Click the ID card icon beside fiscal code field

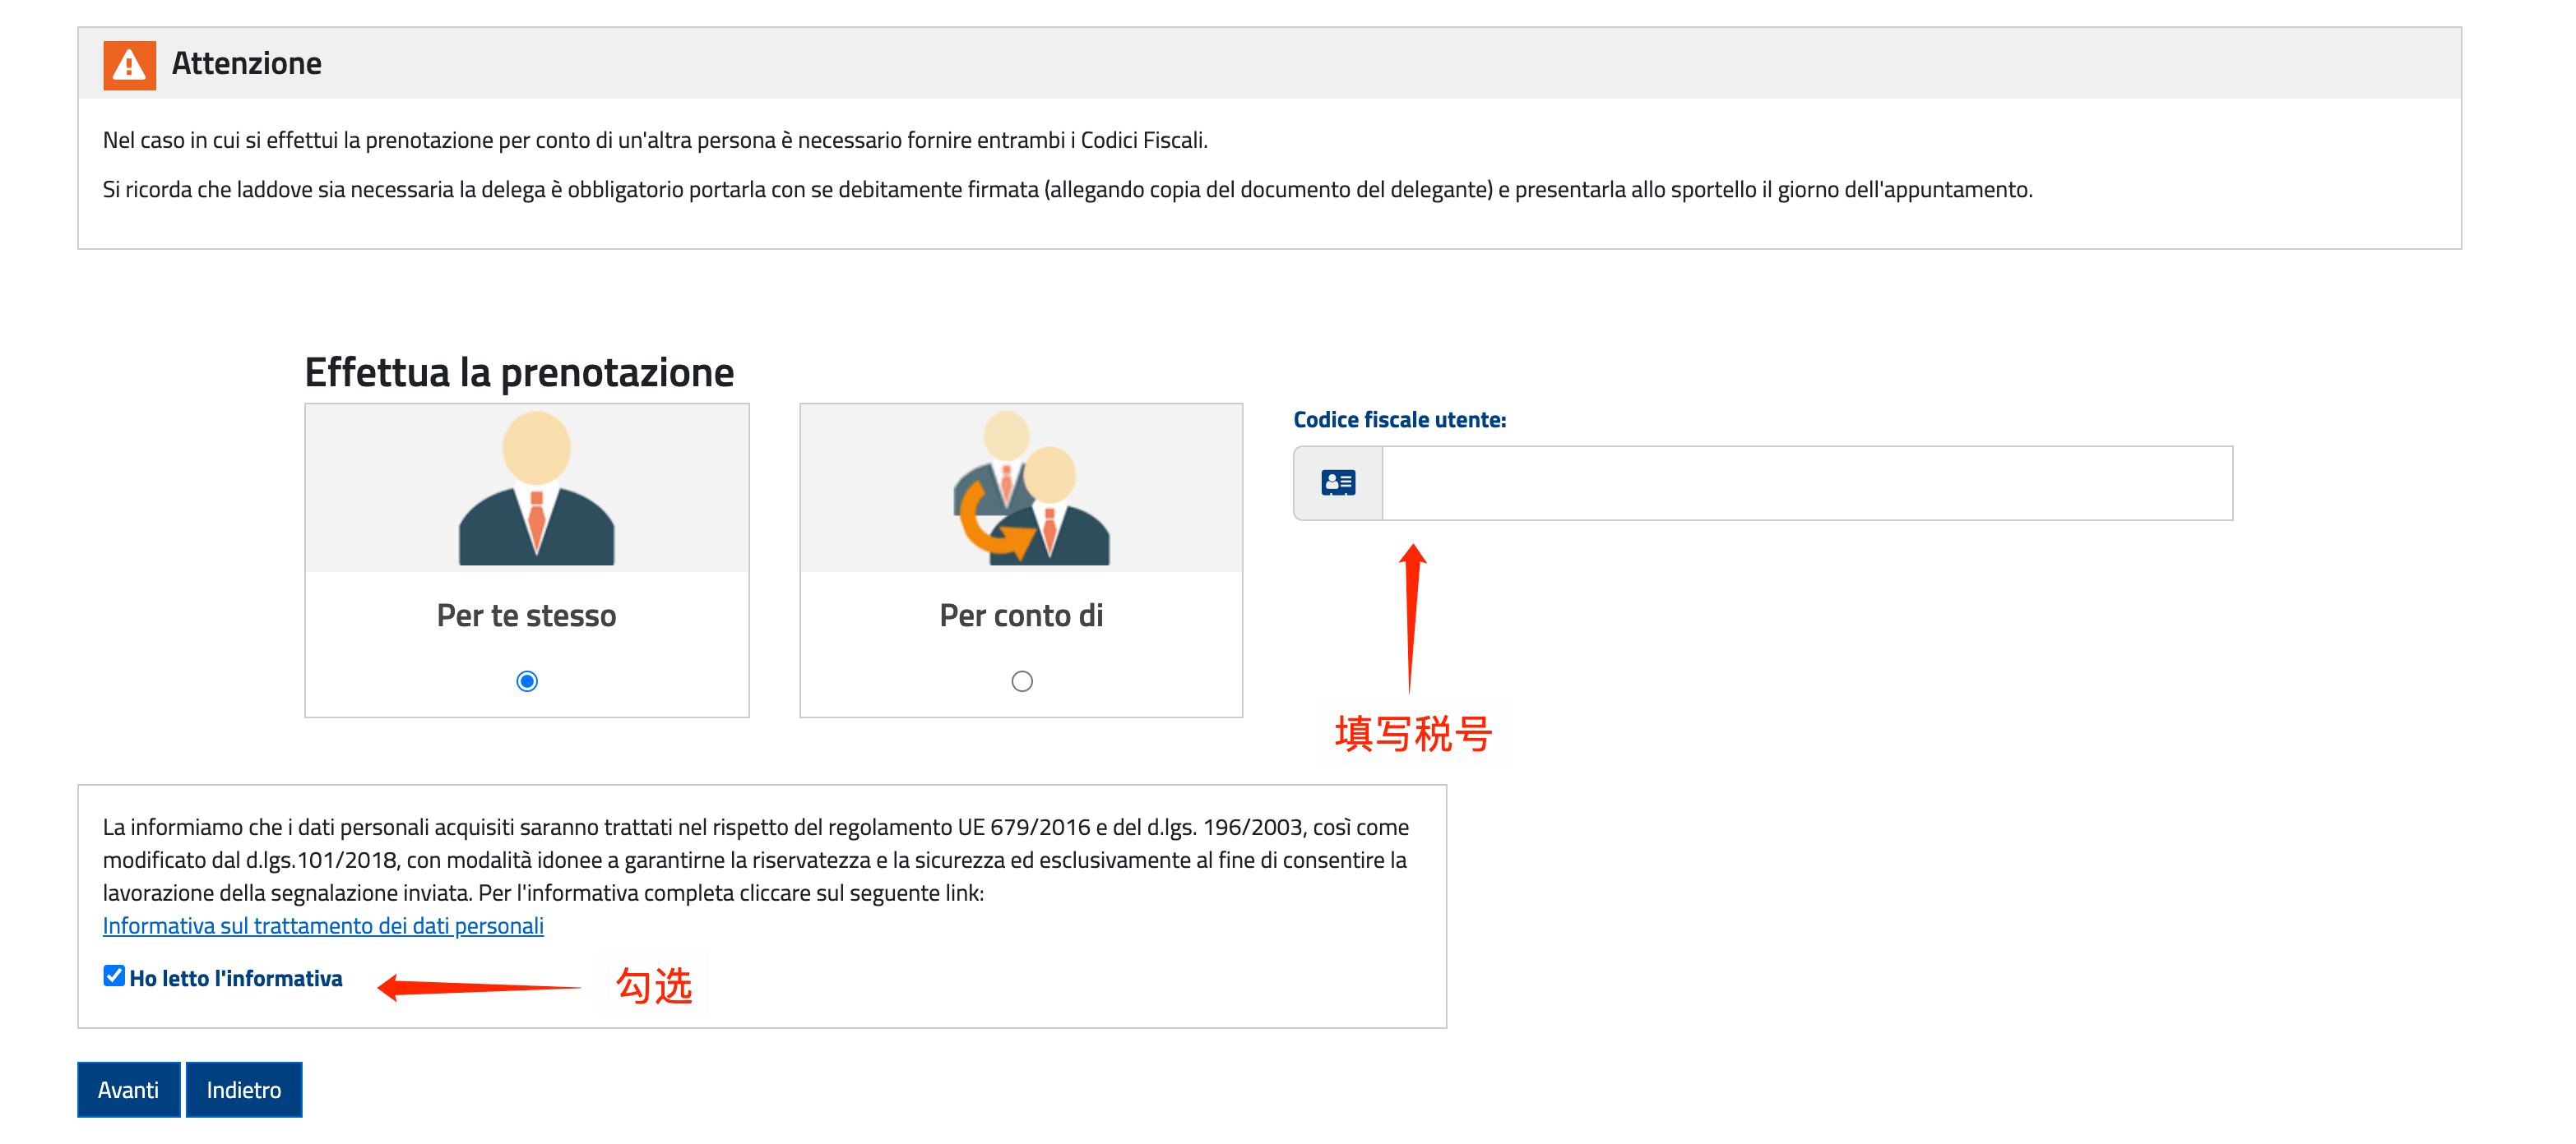point(1338,483)
